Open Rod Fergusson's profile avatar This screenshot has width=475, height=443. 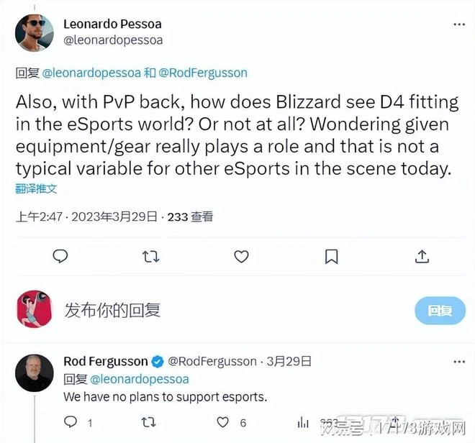[x=35, y=373]
